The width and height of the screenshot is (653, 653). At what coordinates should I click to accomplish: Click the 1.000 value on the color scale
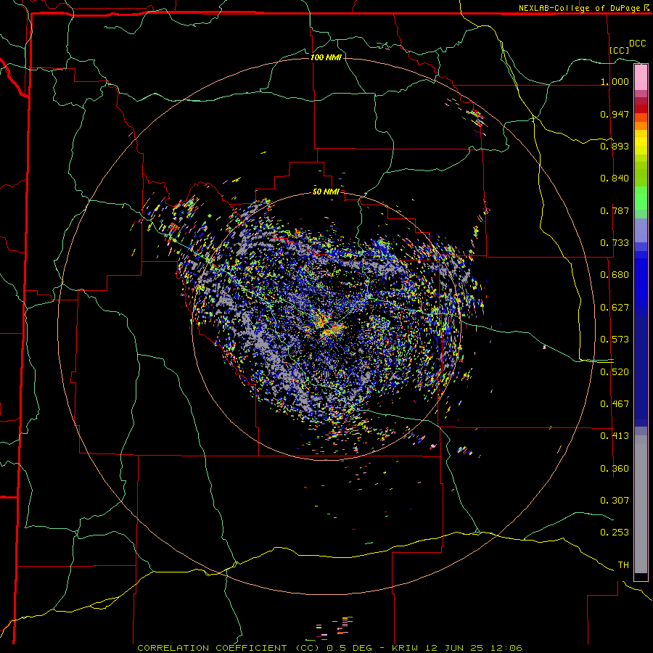click(x=615, y=81)
